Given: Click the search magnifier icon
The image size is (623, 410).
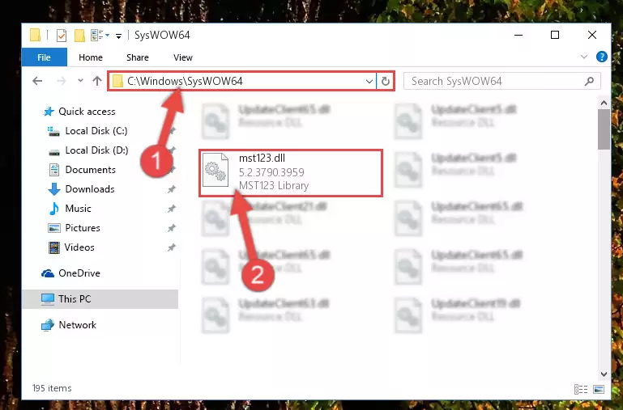Looking at the screenshot, I should tap(589, 82).
